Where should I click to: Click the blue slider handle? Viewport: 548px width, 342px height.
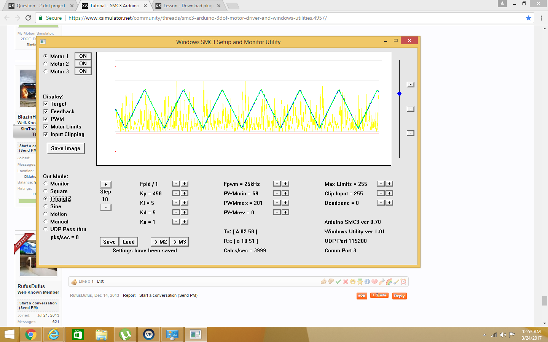399,93
